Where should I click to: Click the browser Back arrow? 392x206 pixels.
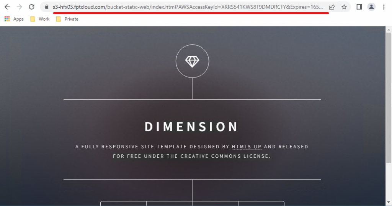[7, 7]
